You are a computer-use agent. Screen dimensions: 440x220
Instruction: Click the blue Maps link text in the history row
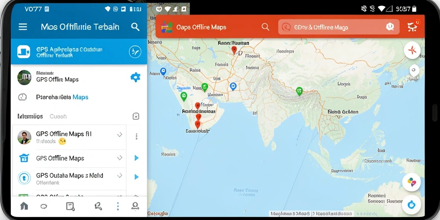point(80,97)
